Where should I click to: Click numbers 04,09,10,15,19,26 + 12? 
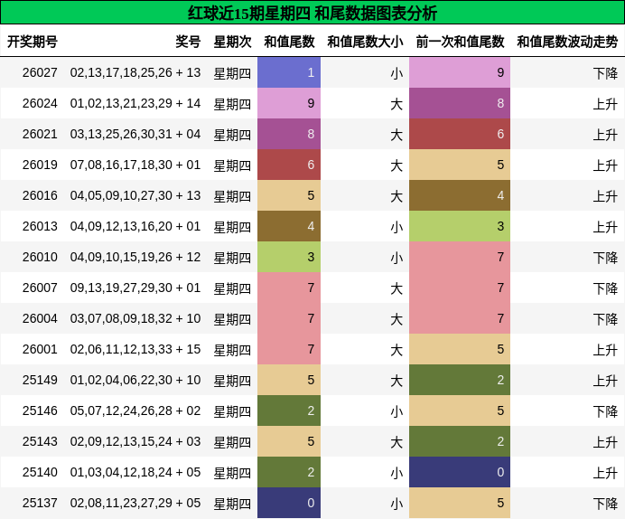pos(135,257)
